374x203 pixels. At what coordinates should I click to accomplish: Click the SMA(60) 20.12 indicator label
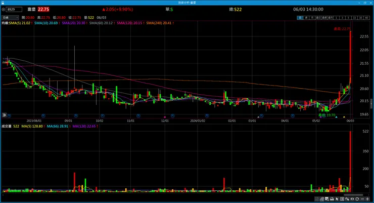click(x=101, y=23)
